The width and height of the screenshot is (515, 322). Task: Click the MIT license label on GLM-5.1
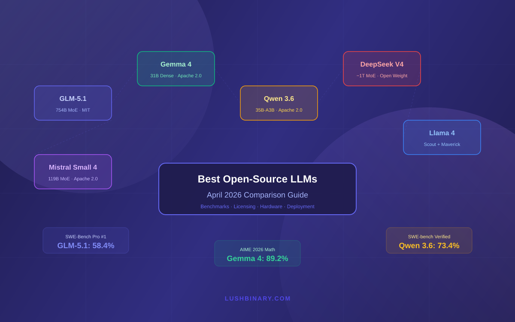[x=86, y=110]
